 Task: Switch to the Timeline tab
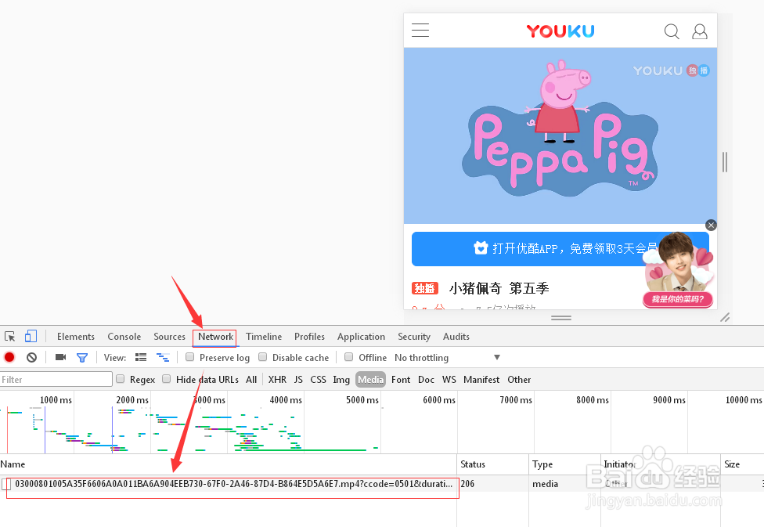pyautogui.click(x=264, y=337)
